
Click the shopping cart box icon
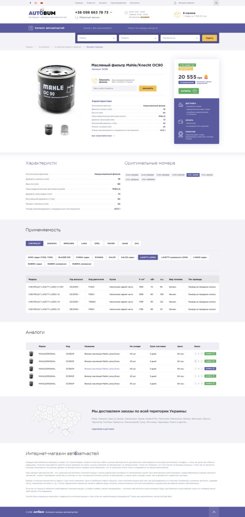pos(177,15)
